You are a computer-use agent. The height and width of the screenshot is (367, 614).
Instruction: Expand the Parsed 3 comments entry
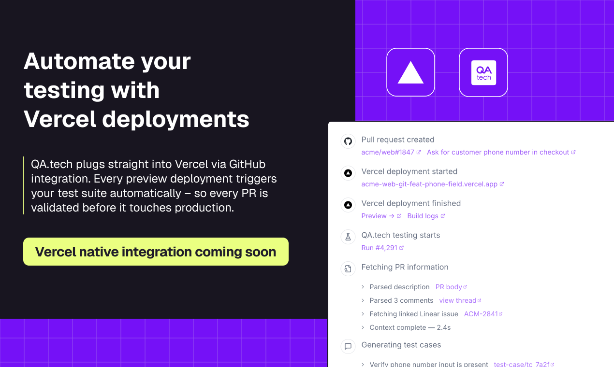coord(363,300)
